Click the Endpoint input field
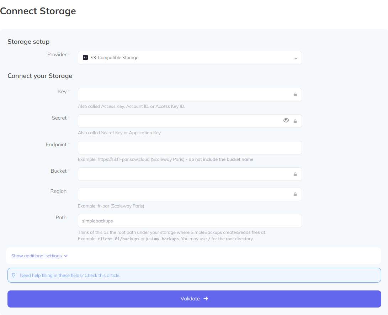The width and height of the screenshot is (388, 315). tap(190, 147)
